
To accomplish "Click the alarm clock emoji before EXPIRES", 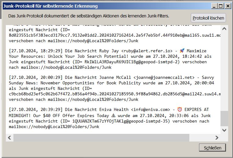I will [x=180, y=110].
